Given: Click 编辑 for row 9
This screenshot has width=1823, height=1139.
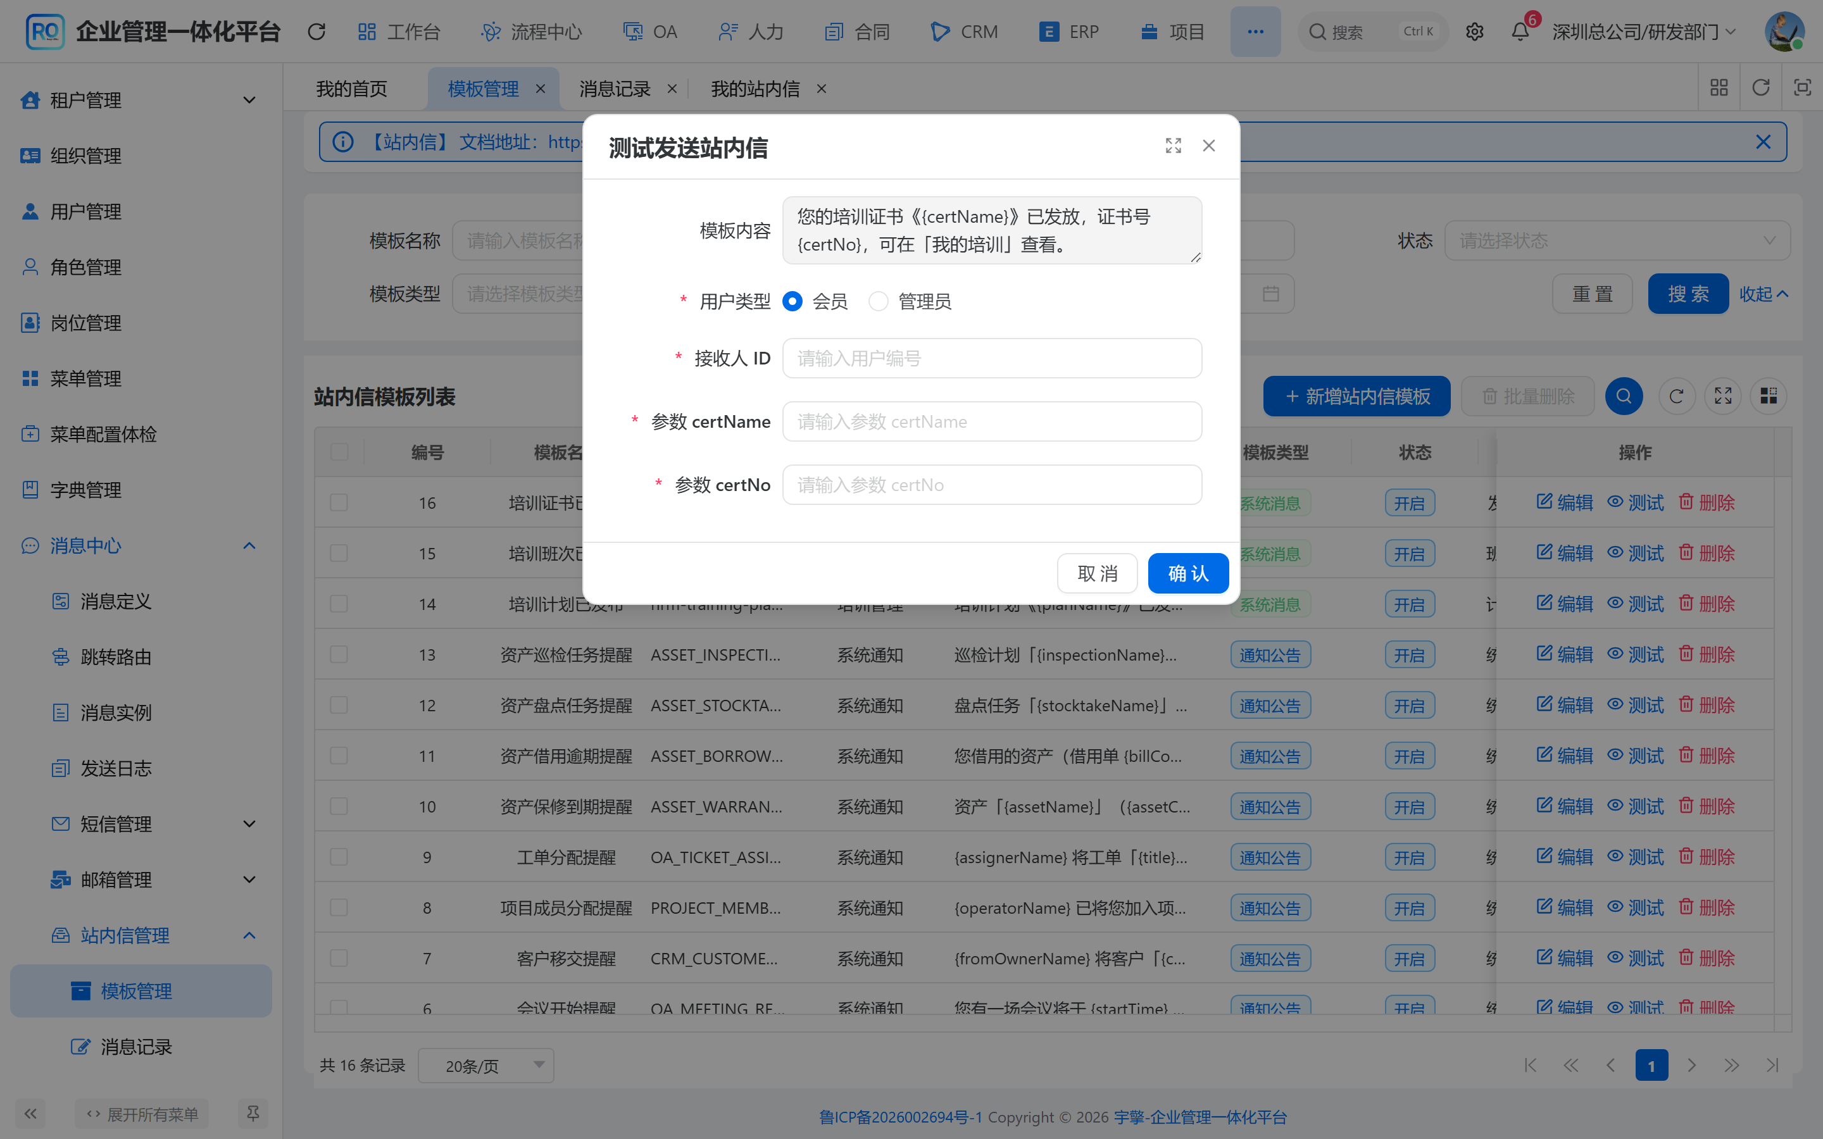Looking at the screenshot, I should click(1565, 857).
